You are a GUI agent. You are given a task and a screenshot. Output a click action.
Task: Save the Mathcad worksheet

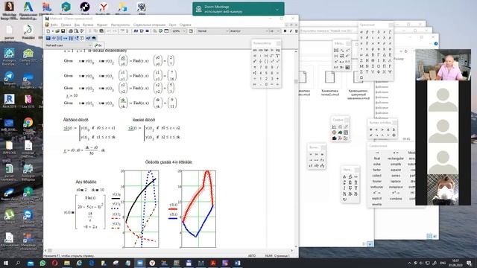click(x=63, y=31)
